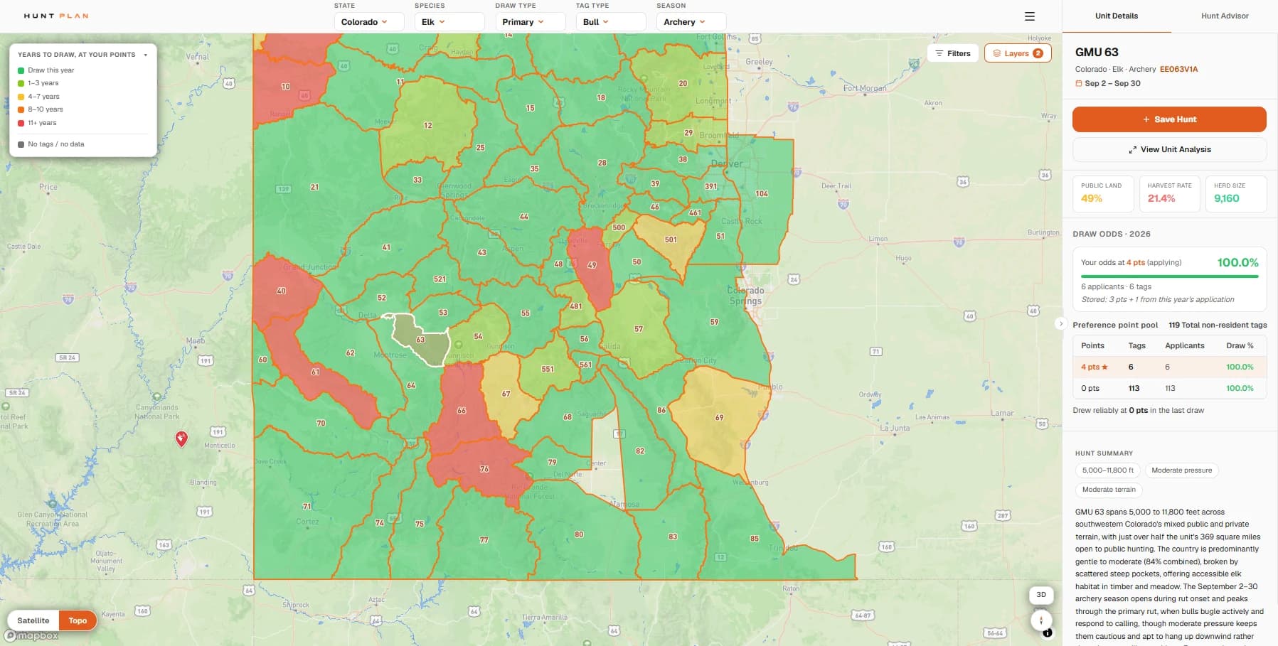The image size is (1278, 646).
Task: Select red GMU 49 on the map
Action: (x=592, y=265)
